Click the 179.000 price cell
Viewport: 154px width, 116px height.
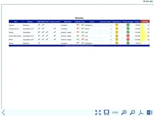click(138, 40)
